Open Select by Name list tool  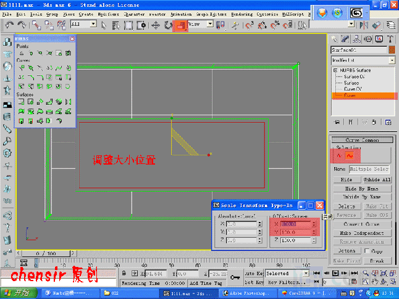tap(116, 25)
